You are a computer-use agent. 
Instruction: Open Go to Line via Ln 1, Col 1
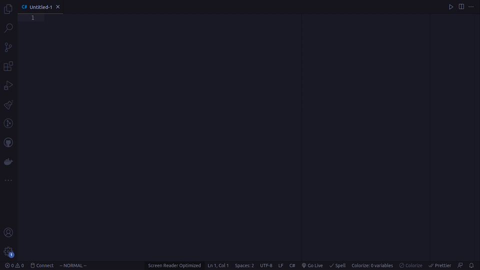[218, 265]
